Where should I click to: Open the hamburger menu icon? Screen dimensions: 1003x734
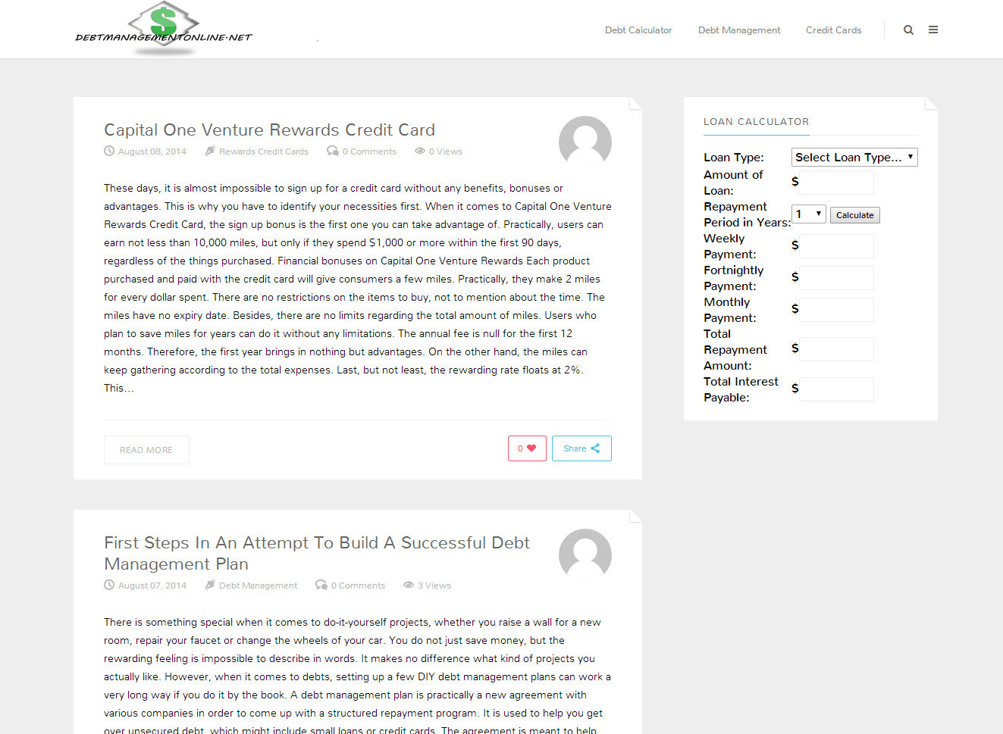933,30
